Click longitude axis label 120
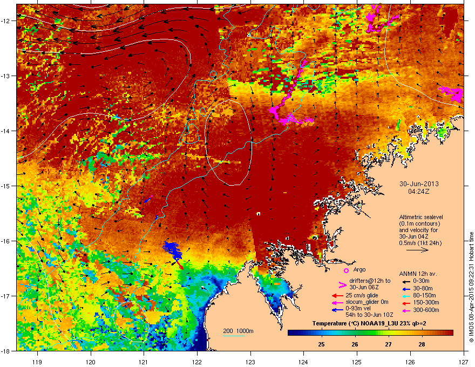 (x=91, y=362)
